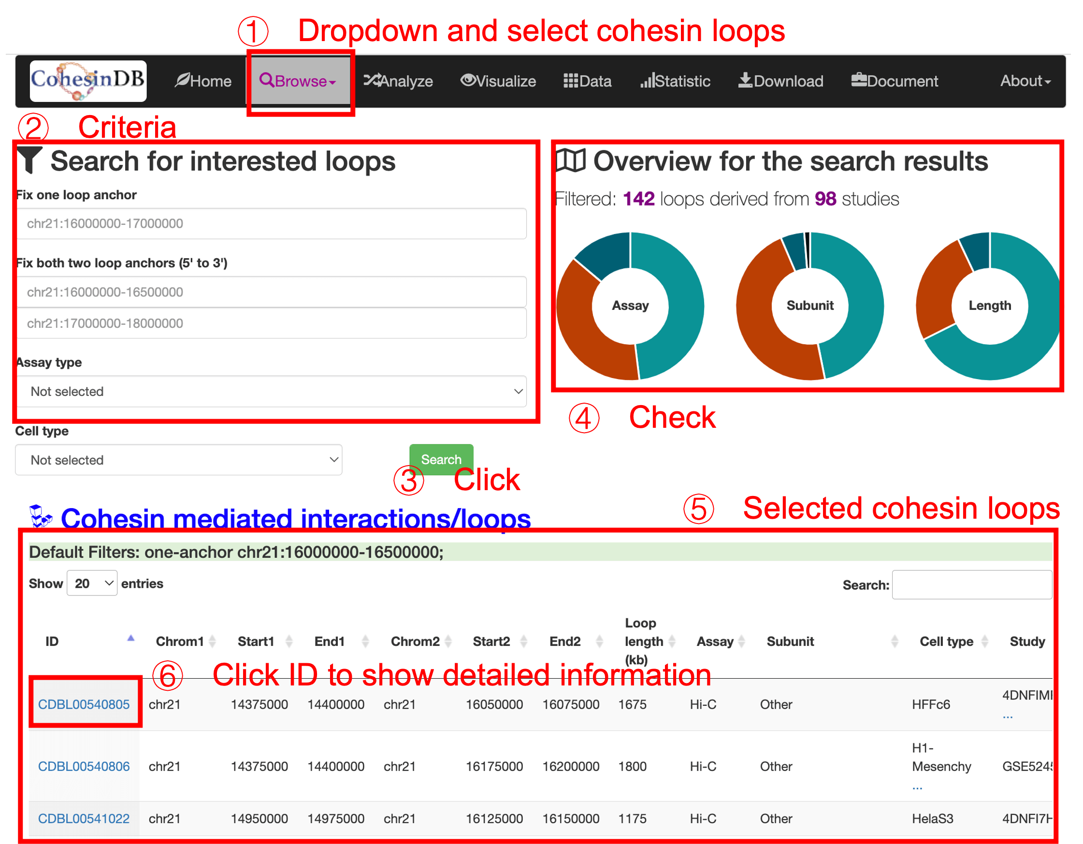Click the Fix one loop anchor field
This screenshot has height=844, width=1083.
[271, 224]
